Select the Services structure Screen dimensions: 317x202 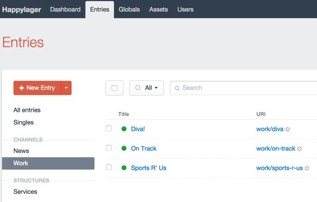(x=25, y=191)
